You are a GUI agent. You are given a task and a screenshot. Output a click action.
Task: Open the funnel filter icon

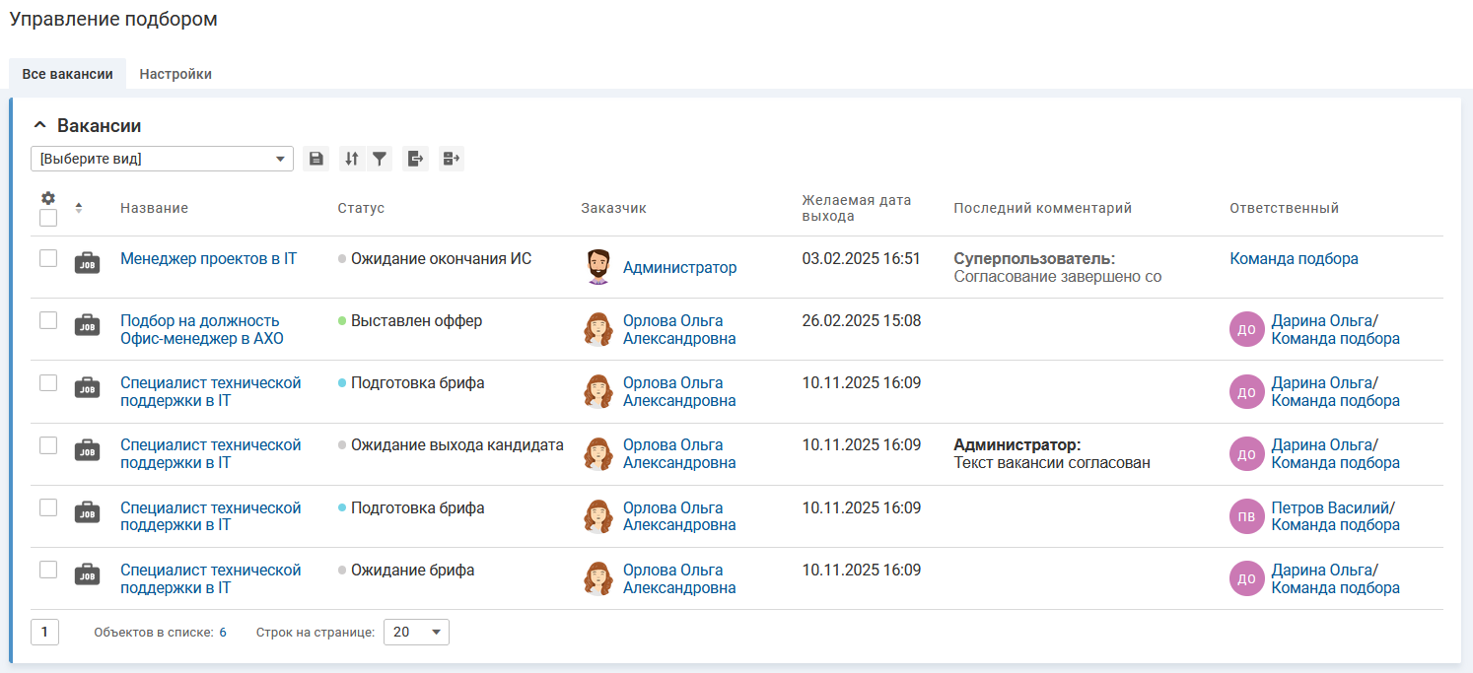[380, 159]
